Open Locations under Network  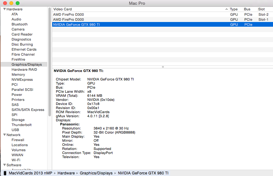coord(19,145)
